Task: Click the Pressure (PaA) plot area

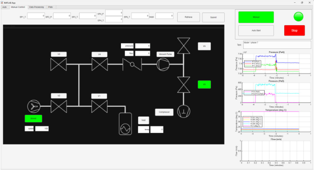Action: click(276, 64)
